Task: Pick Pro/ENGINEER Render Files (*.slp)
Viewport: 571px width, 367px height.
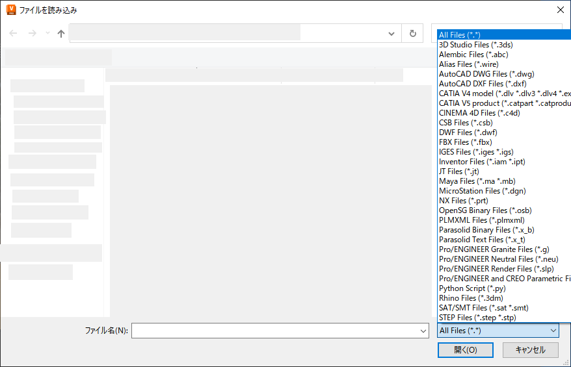Action: point(504,269)
